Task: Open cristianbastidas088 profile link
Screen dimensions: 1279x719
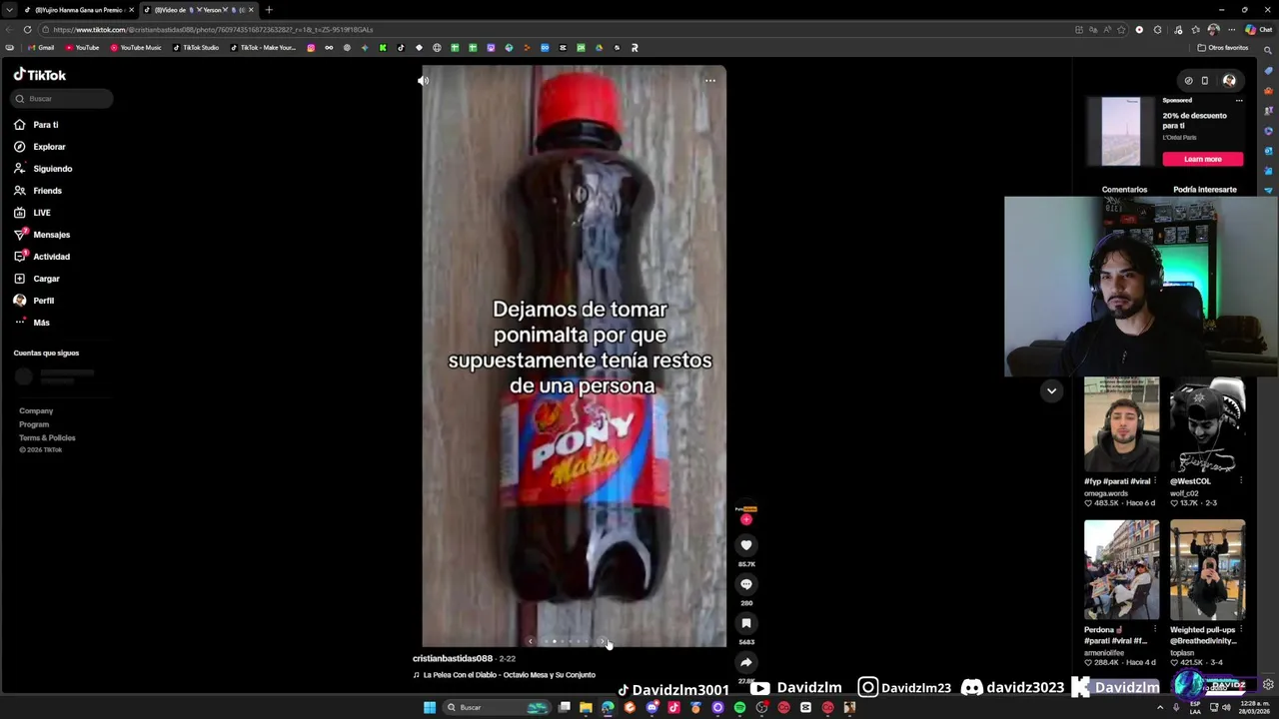Action: pyautogui.click(x=453, y=659)
